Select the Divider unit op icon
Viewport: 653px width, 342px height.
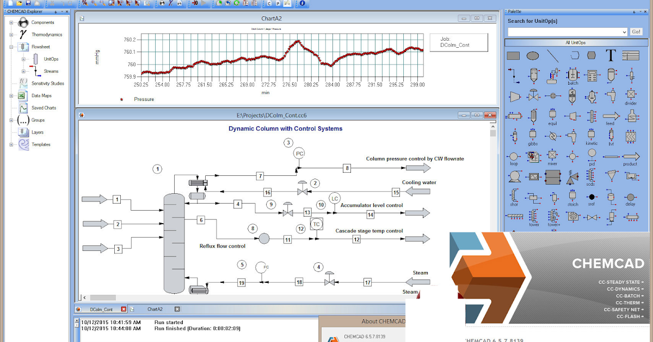[x=631, y=94]
